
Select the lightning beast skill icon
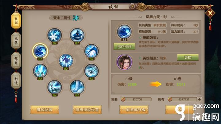[54, 87]
